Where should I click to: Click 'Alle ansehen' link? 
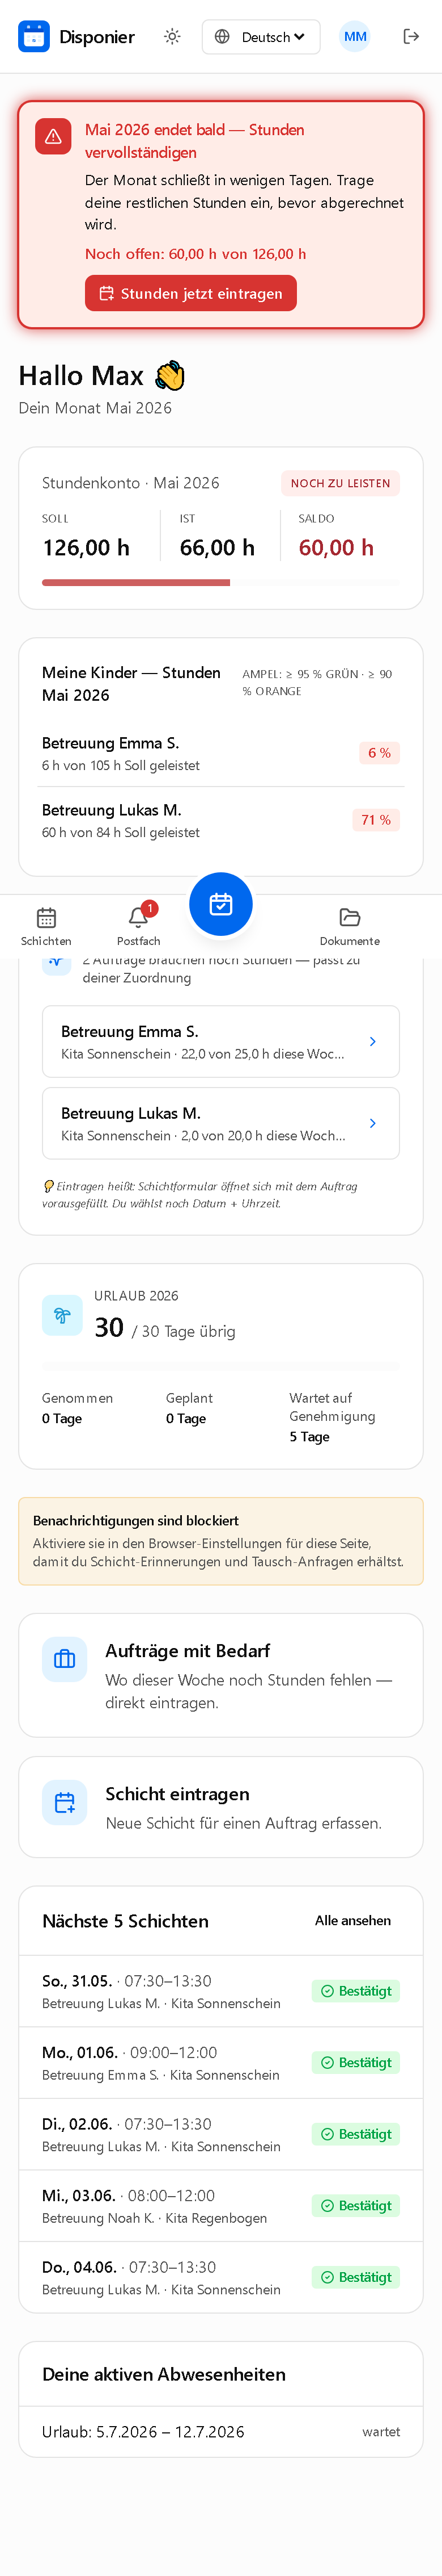[x=353, y=1920]
